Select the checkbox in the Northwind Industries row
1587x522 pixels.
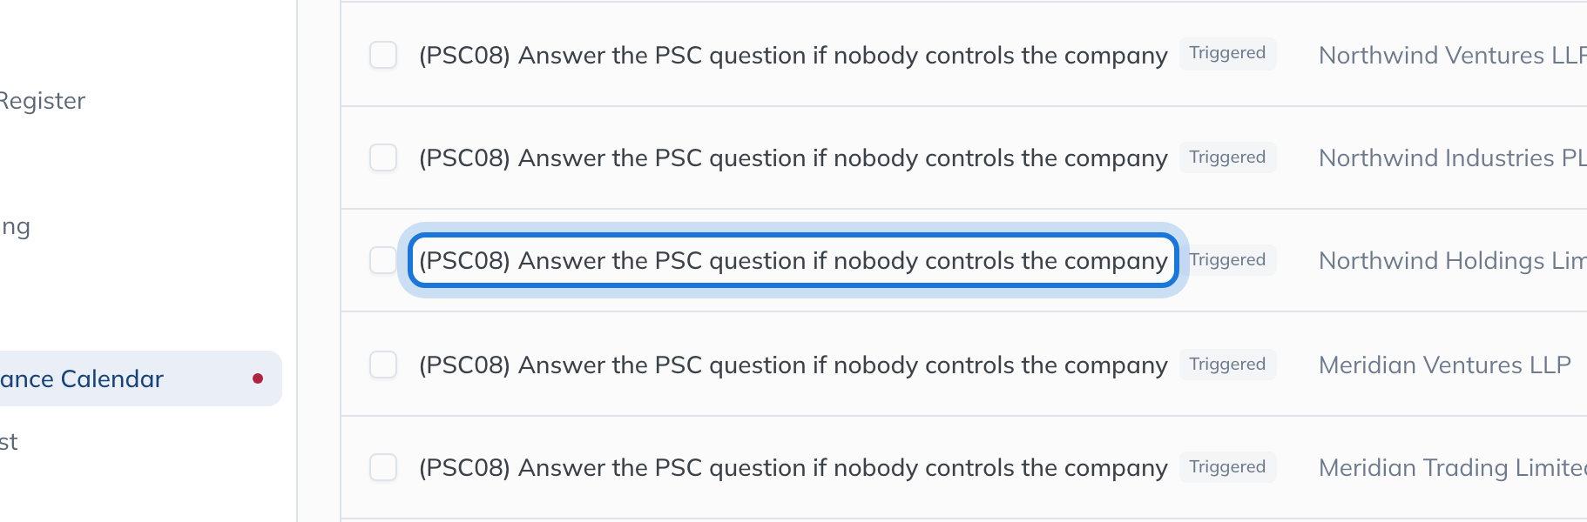pyautogui.click(x=383, y=157)
